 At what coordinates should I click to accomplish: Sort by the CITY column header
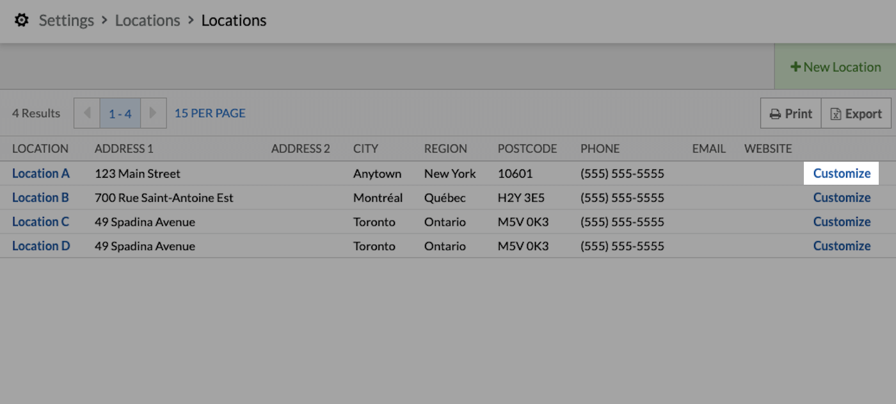[365, 149]
